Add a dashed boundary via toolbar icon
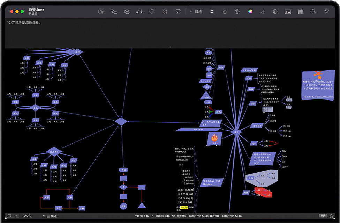Image resolution: width=340 pixels, height=223 pixels. 152,12
